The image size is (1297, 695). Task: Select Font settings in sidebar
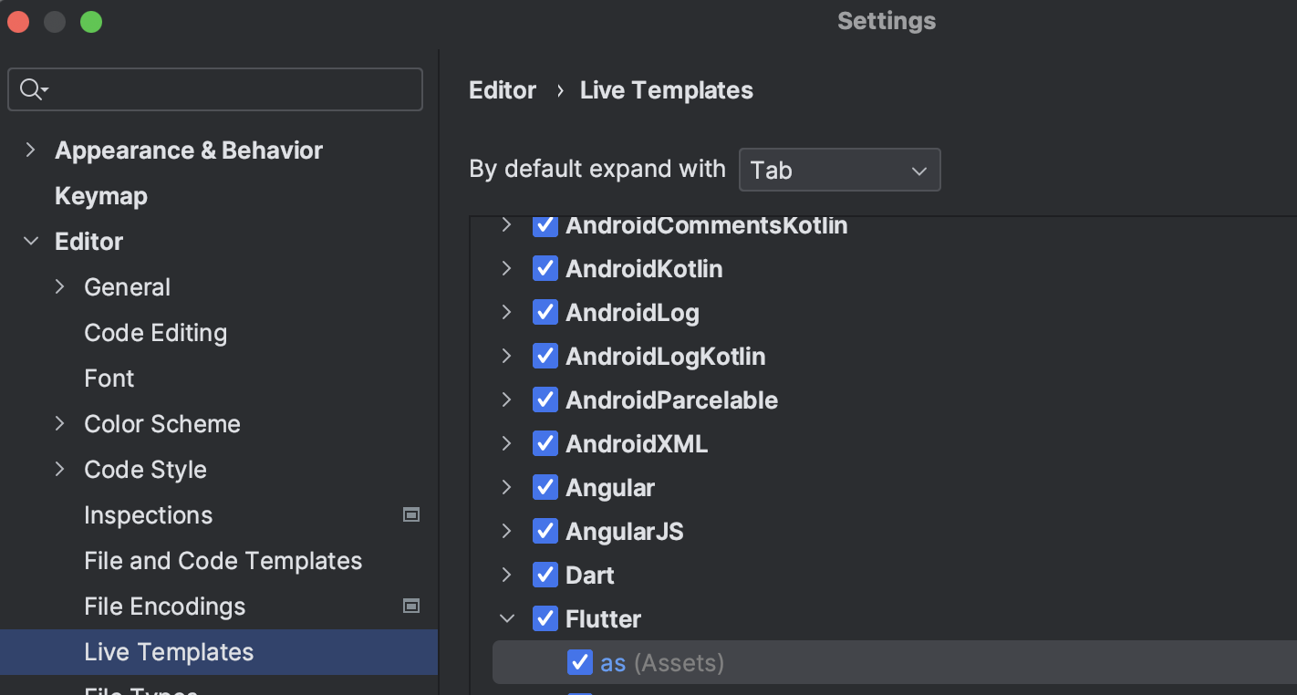point(109,379)
